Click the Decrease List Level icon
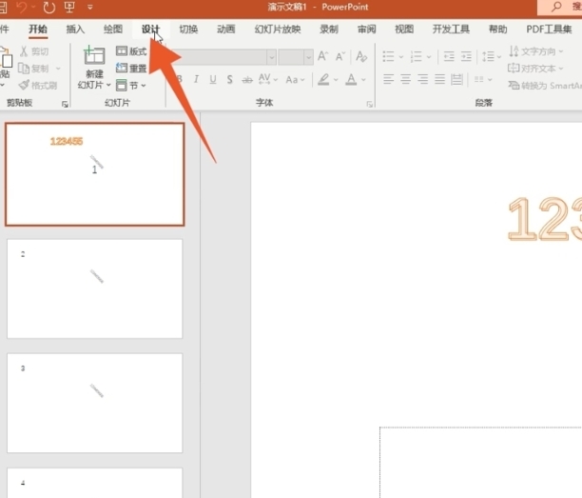The height and width of the screenshot is (498, 582). pyautogui.click(x=449, y=57)
